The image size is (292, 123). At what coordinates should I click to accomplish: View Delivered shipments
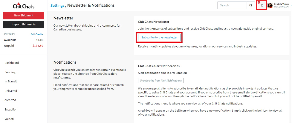click(11, 91)
